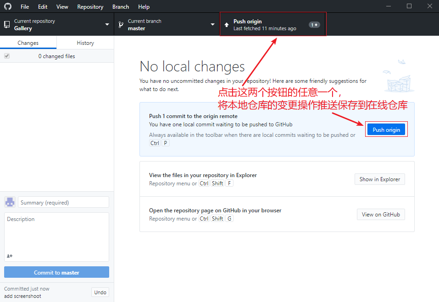Click 'No local changes' heading
Image resolution: width=439 pixels, height=302 pixels.
(x=192, y=66)
